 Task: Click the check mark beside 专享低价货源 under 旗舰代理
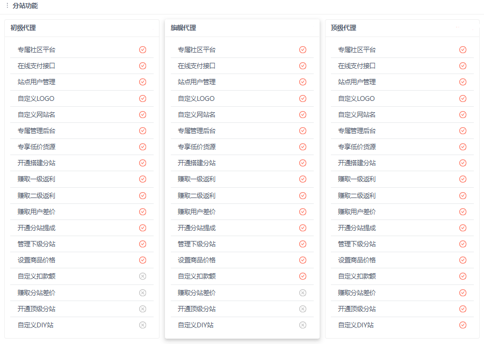(302, 147)
